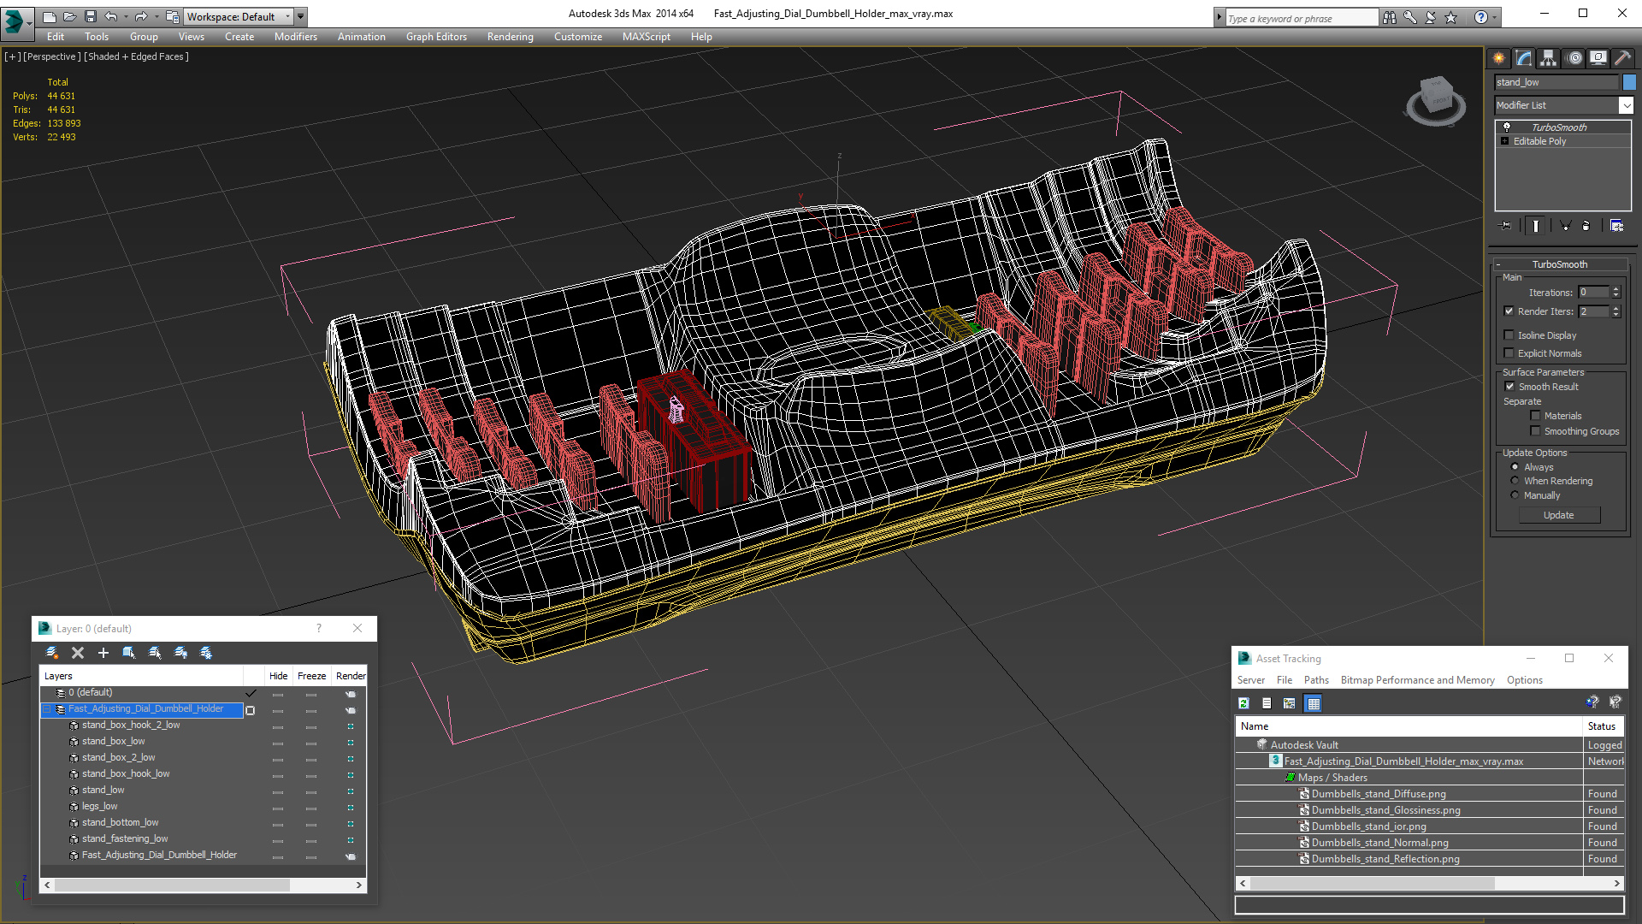Open the Modifier List dropdown
Image resolution: width=1642 pixels, height=924 pixels.
pyautogui.click(x=1625, y=105)
